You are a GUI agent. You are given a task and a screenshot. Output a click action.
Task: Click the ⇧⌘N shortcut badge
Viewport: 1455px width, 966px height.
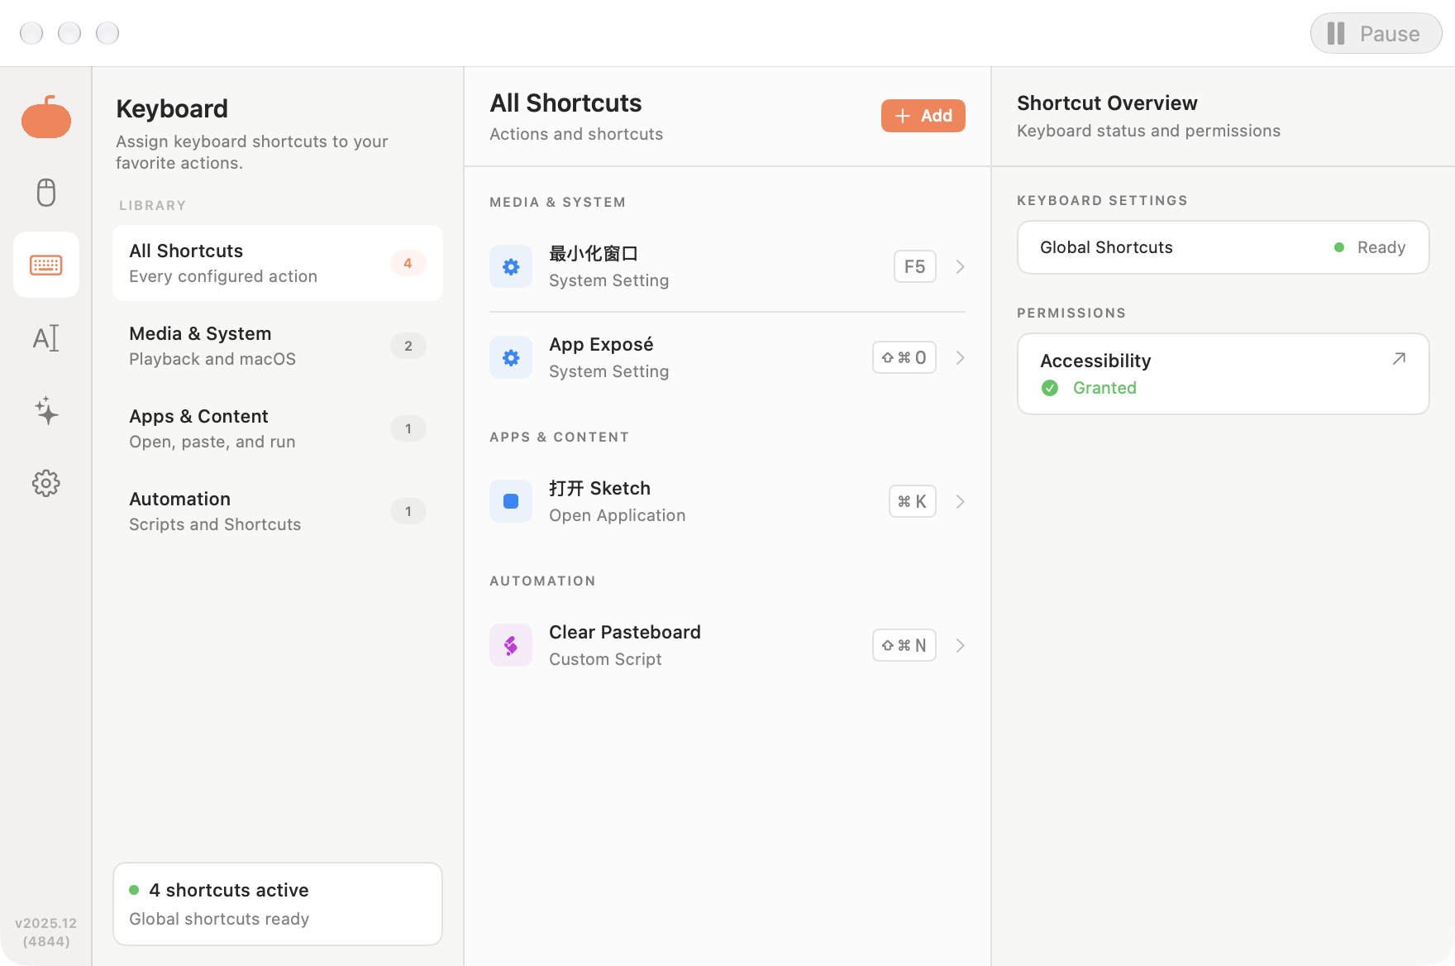[x=904, y=645]
